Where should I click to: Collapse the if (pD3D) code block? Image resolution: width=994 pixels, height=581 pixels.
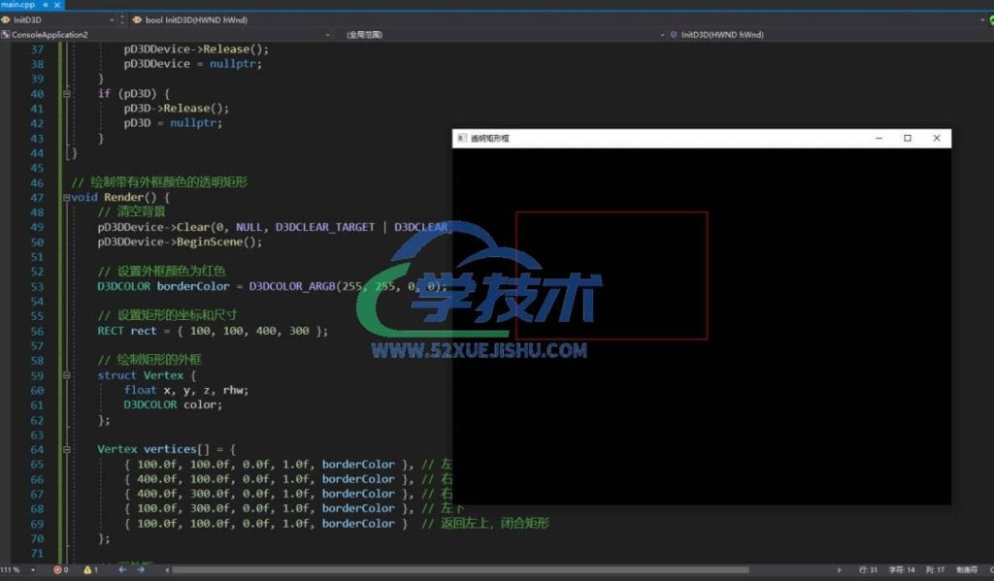66,94
